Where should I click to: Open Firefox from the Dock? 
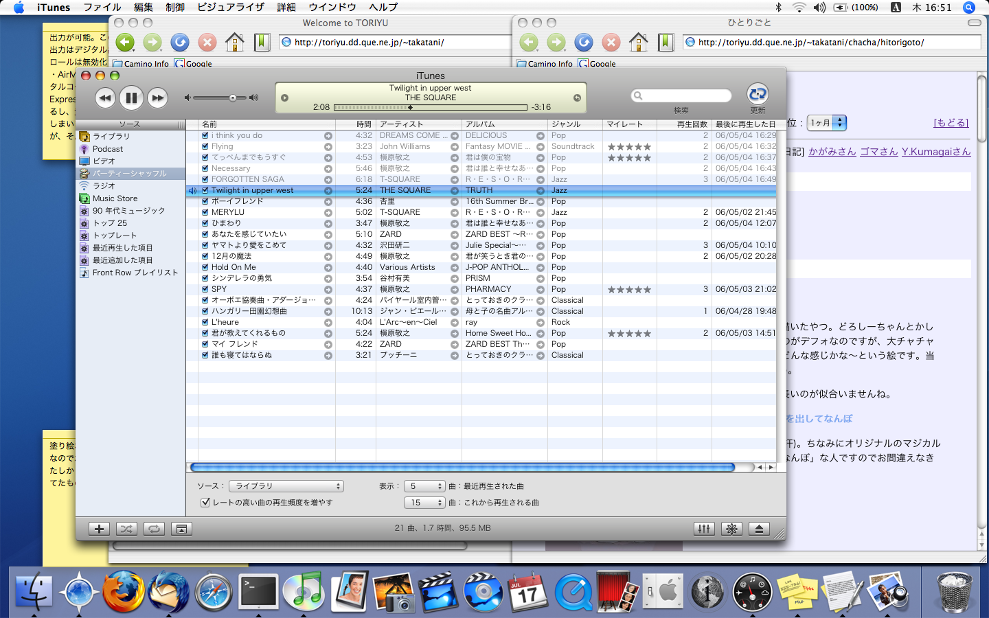click(124, 591)
